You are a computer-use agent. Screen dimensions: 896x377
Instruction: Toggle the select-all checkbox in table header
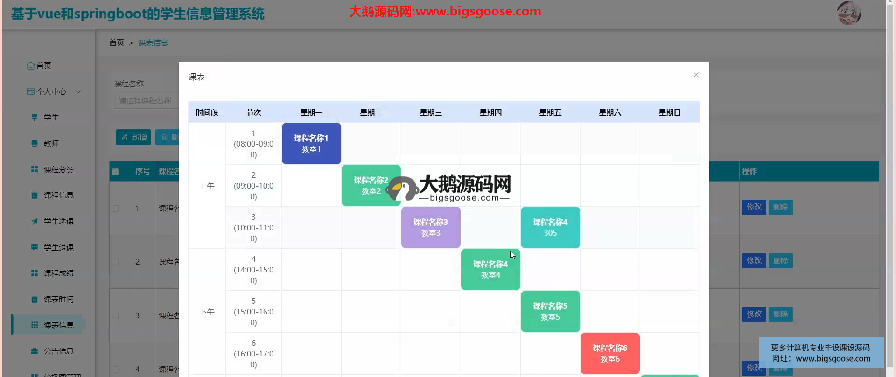[115, 172]
